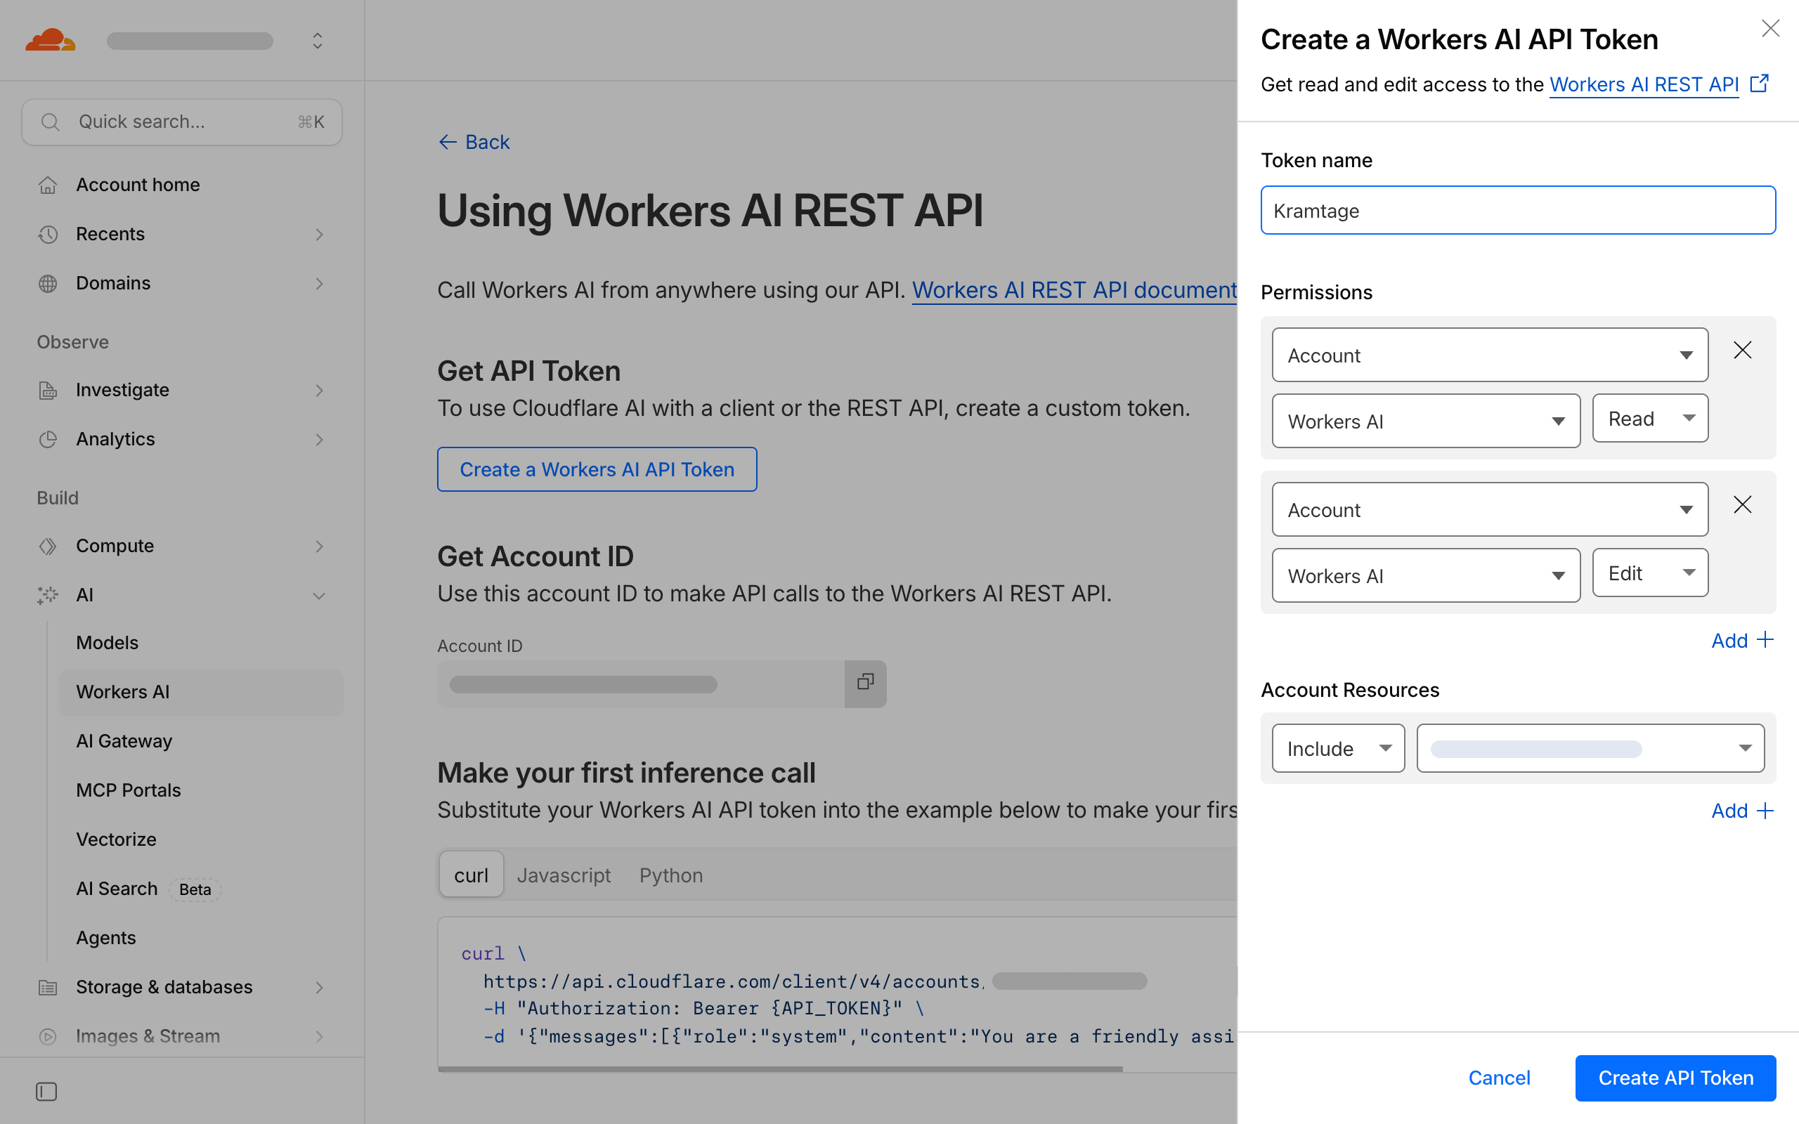Screen dimensions: 1799x1124
Task: Expand the Recents chevron
Action: point(319,234)
